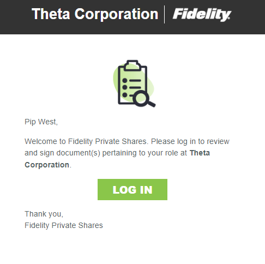Click the bold "Theta" word in body
The height and width of the screenshot is (264, 265).
click(200, 153)
